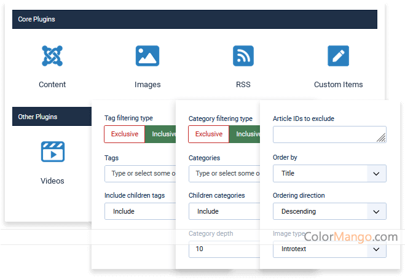The image size is (405, 280).
Task: Open the Content plugin Joomla icon
Action: click(52, 56)
